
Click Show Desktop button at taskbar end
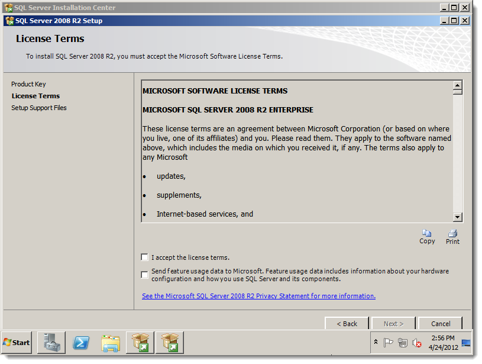pyautogui.click(x=466, y=343)
